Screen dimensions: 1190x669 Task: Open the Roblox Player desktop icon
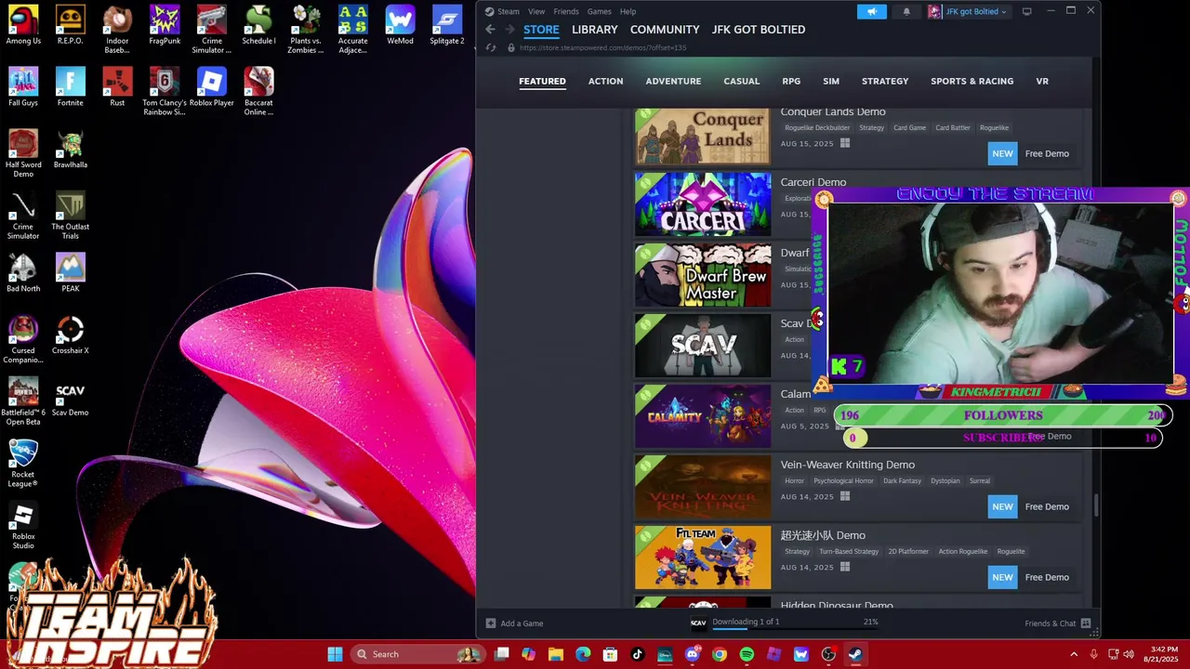211,87
